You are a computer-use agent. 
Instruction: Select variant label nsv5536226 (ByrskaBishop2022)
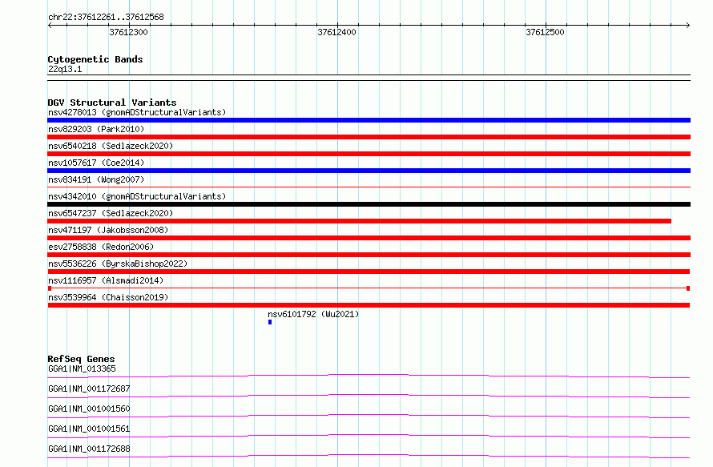click(x=118, y=264)
